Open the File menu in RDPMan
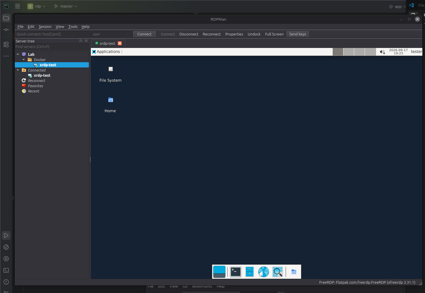This screenshot has width=425, height=293. (x=20, y=26)
